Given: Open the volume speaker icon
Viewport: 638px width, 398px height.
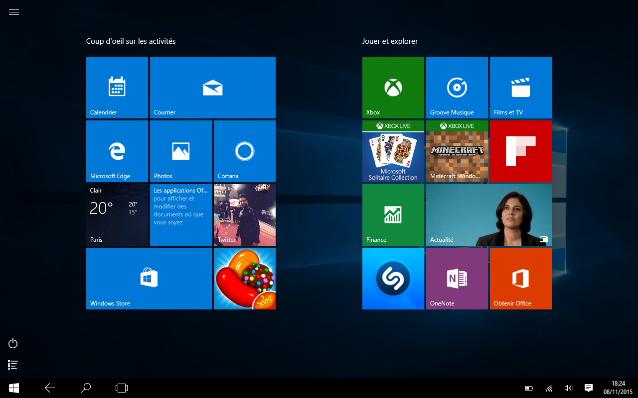Looking at the screenshot, I should 568,388.
